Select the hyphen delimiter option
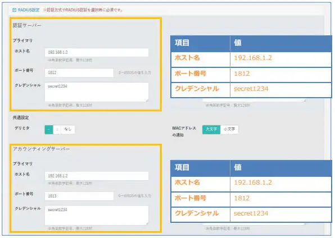This screenshot has height=238, width=335. pos(49,129)
